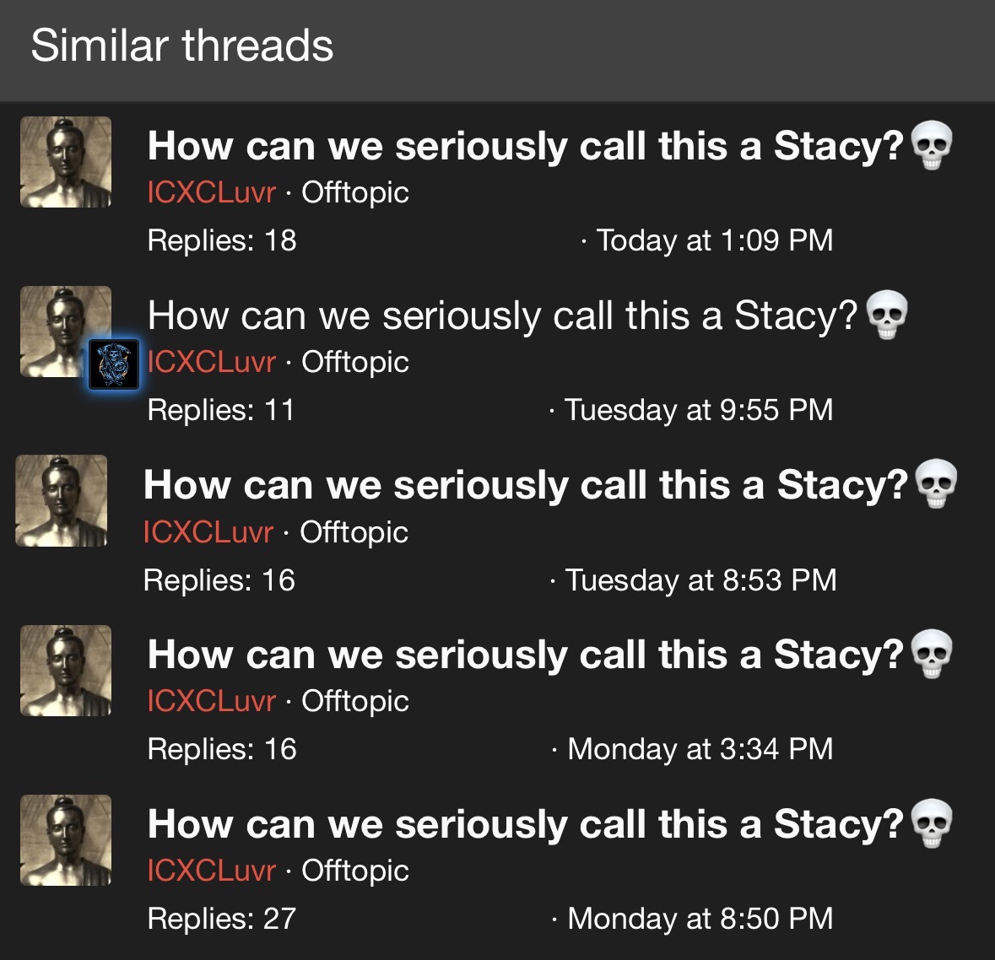This screenshot has height=960, width=995.
Task: Click the avatar beside the 18-reply thread
Action: click(65, 162)
